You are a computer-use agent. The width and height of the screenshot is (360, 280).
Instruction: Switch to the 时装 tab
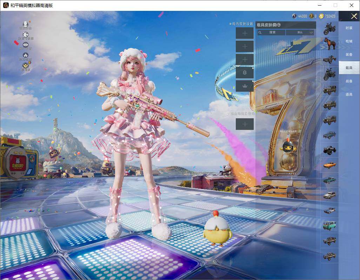tap(349, 28)
